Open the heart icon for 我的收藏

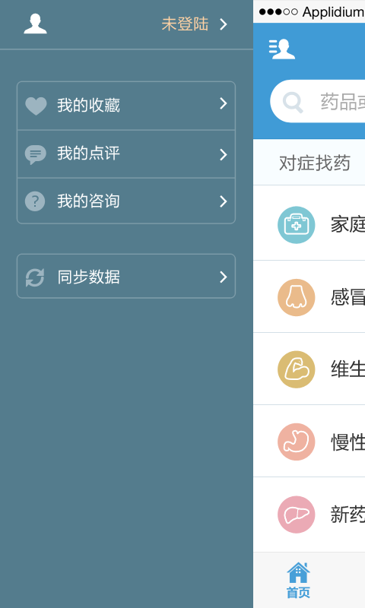(x=36, y=106)
